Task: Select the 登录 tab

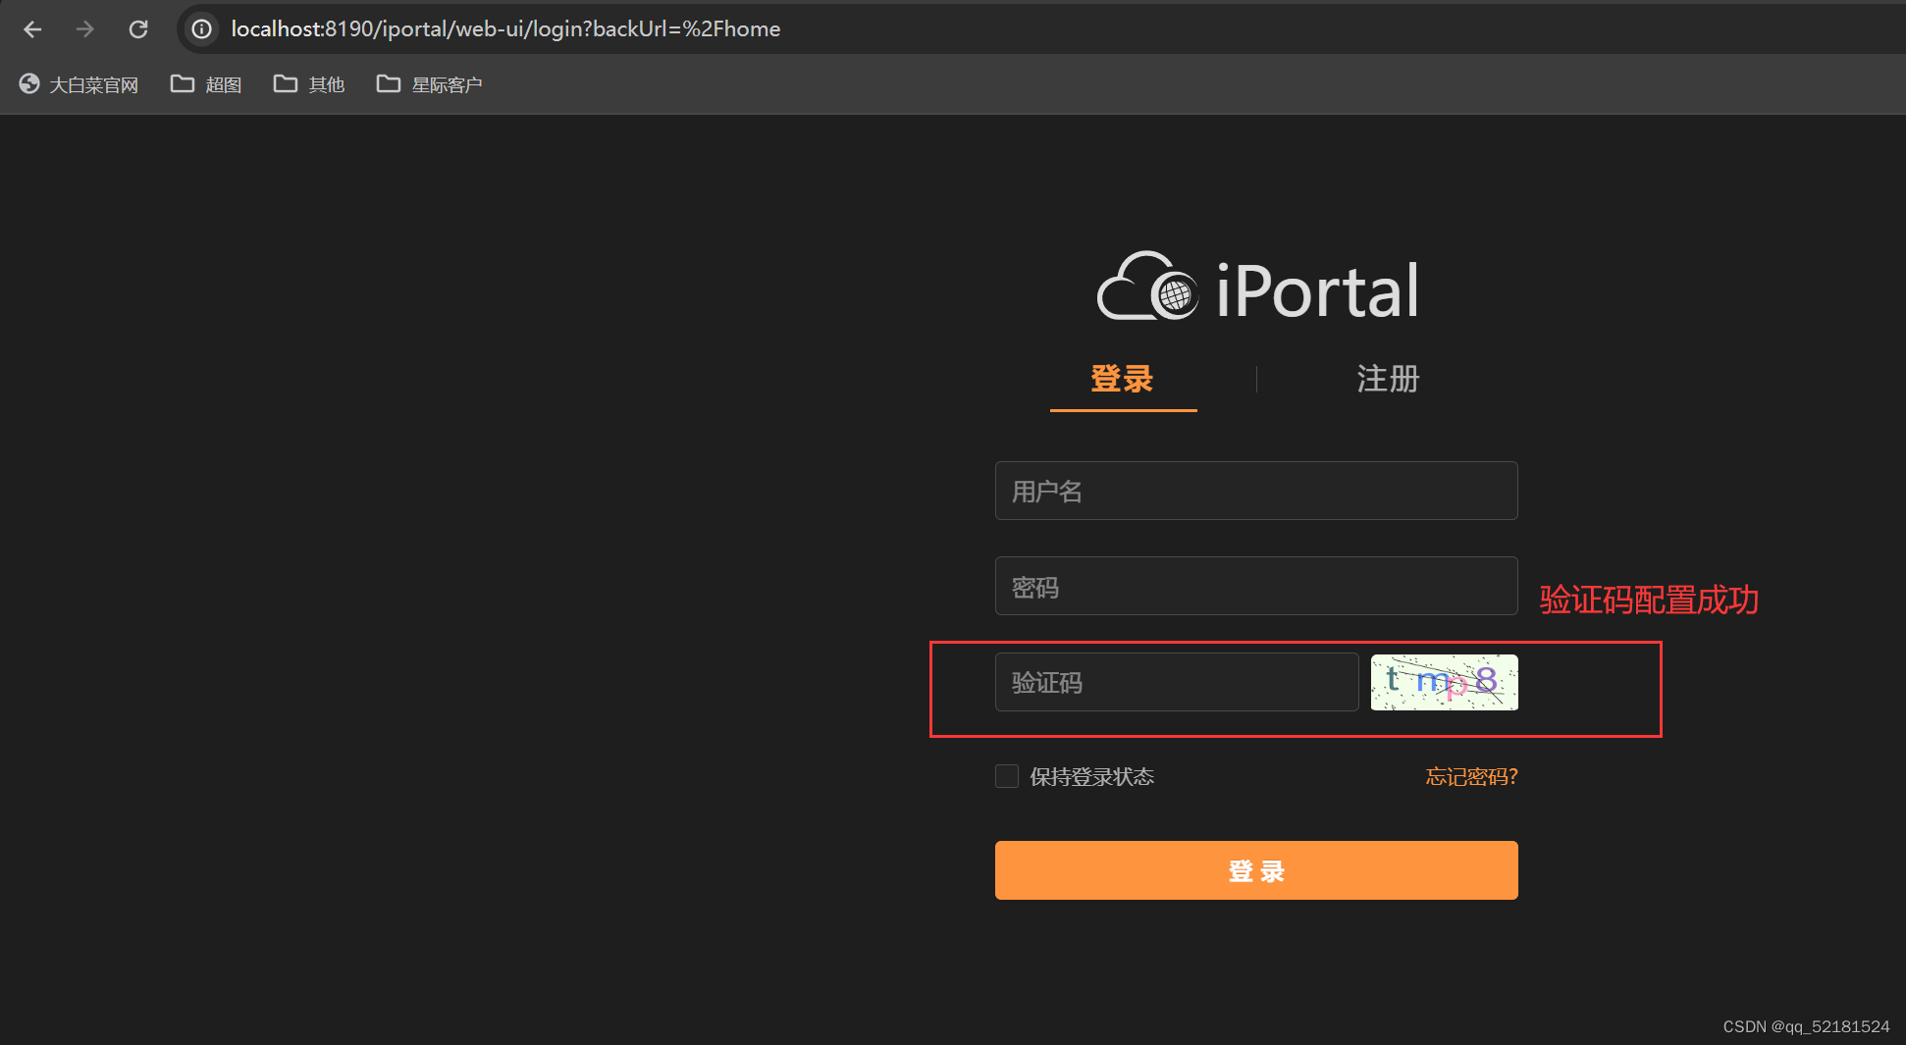Action: pyautogui.click(x=1122, y=380)
